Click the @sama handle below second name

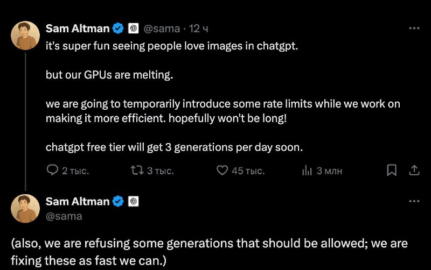coord(64,216)
